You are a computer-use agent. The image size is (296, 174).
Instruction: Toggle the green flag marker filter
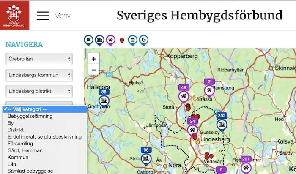tap(88, 40)
